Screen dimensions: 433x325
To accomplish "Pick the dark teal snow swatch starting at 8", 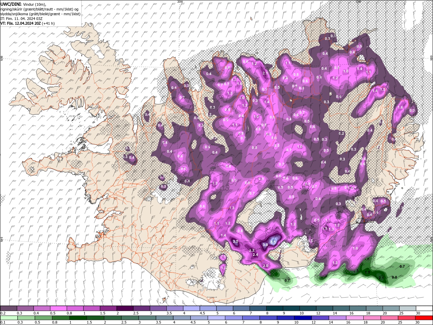I will (274, 308).
